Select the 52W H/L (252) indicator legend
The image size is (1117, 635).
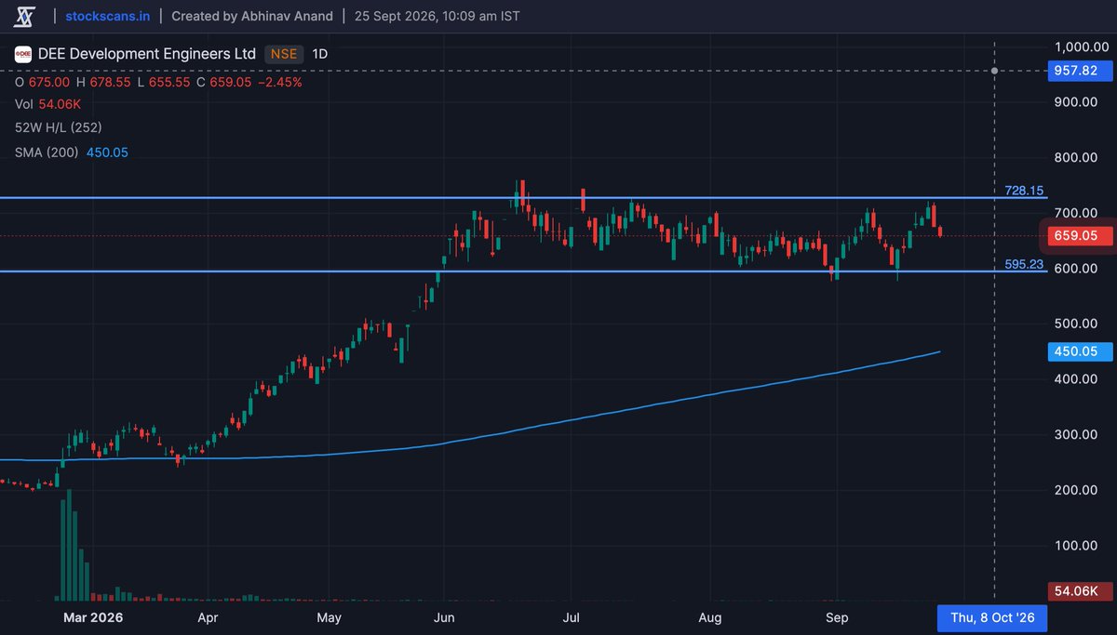pos(59,128)
